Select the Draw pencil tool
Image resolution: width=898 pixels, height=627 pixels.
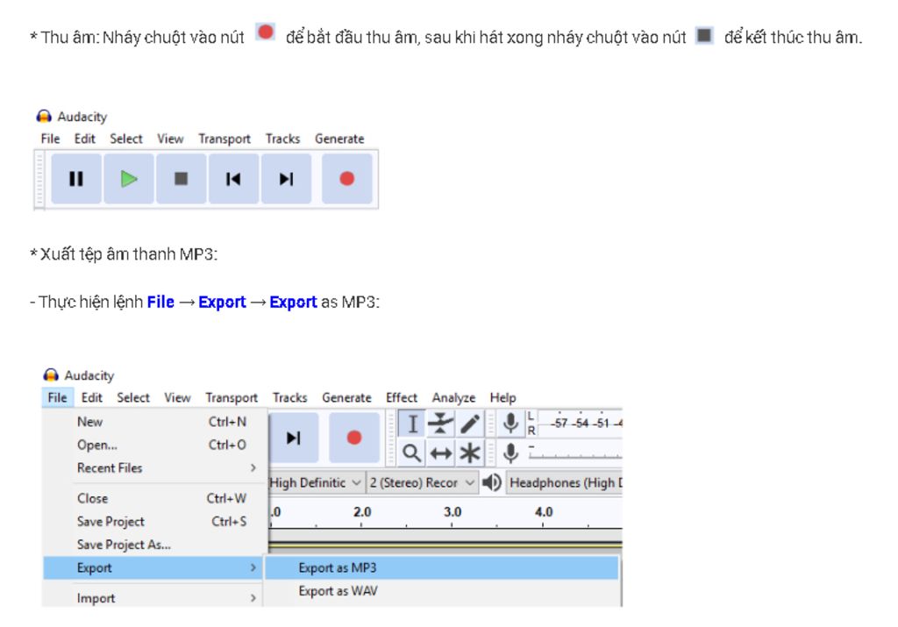click(470, 424)
